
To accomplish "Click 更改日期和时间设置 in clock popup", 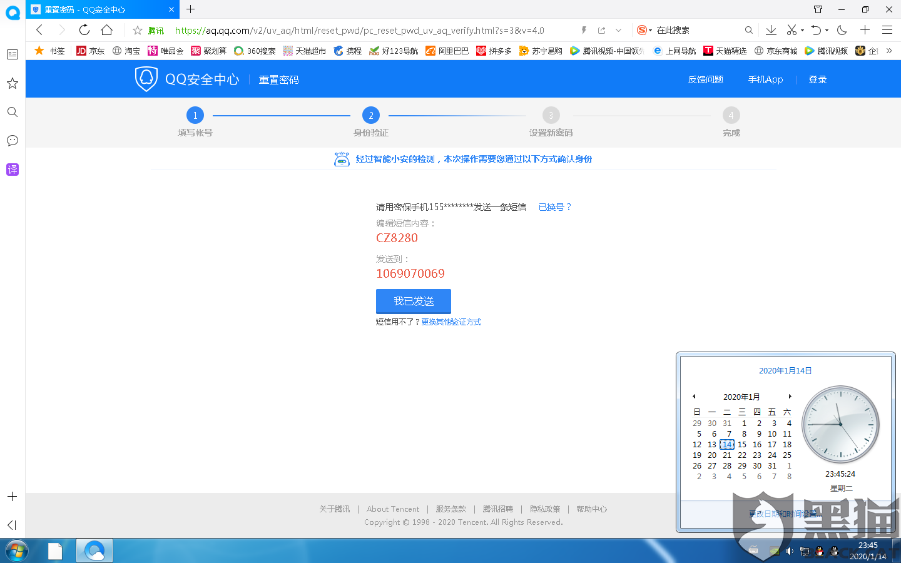I will (784, 512).
